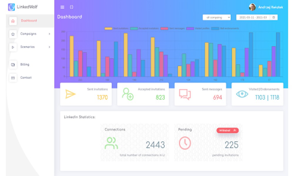Click the Dashboard home icon
The width and height of the screenshot is (294, 176).
13,21
